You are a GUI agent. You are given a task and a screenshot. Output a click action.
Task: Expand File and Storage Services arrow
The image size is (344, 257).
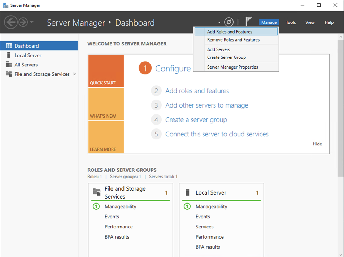(x=75, y=74)
